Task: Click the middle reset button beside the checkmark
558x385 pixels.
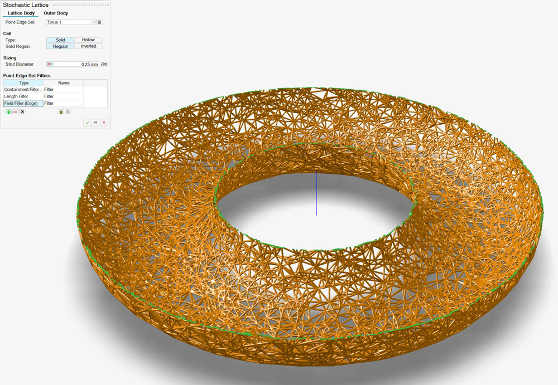Action: 95,122
